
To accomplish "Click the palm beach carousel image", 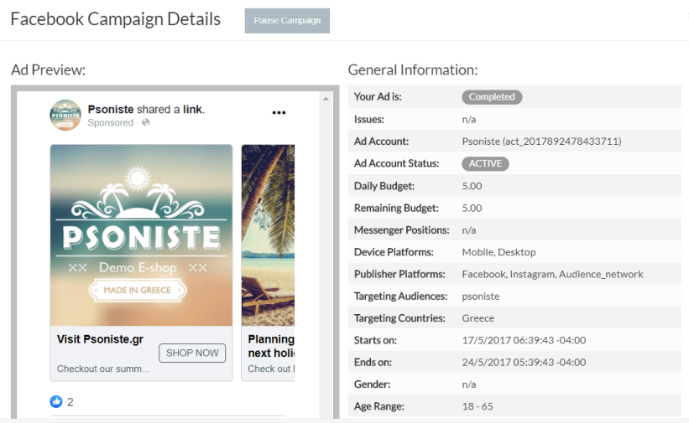I will [268, 235].
